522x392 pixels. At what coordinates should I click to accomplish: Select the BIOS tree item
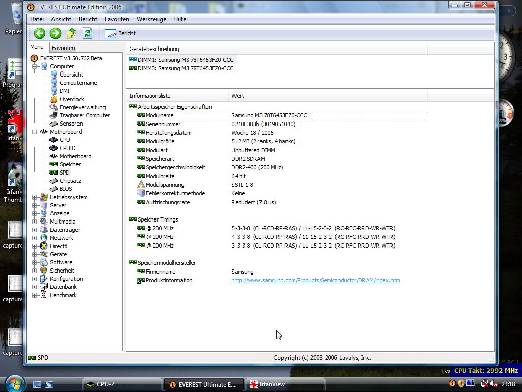66,189
